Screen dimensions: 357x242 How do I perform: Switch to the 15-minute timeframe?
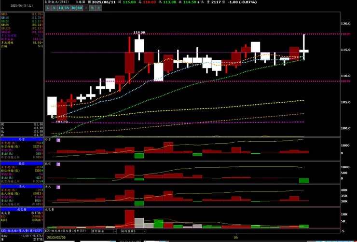tap(67, 8)
